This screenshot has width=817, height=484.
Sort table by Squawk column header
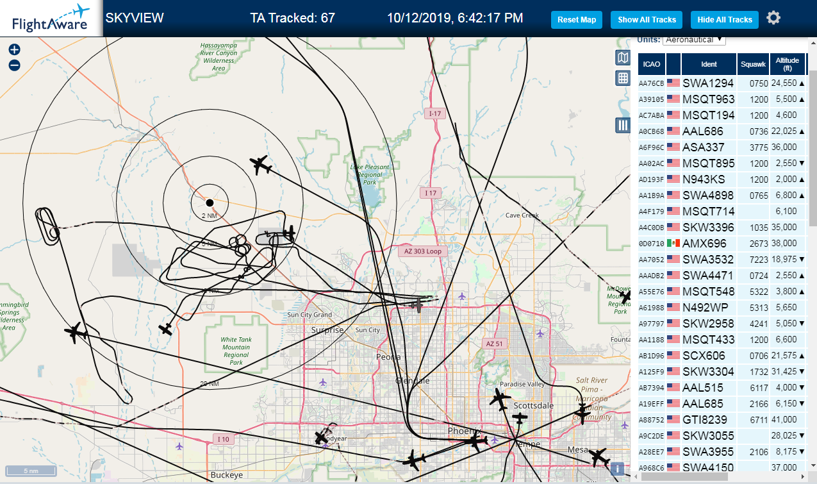[x=753, y=64]
